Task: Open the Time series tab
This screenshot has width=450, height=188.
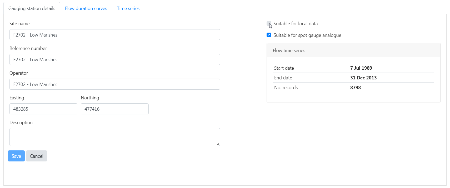Action: coord(128,8)
